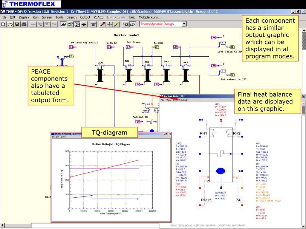Screen dimensions: 306x229
Task: Open the Output menu
Action: pos(85,17)
